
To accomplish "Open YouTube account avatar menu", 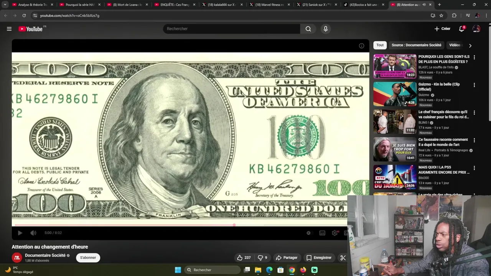I will tap(476, 29).
